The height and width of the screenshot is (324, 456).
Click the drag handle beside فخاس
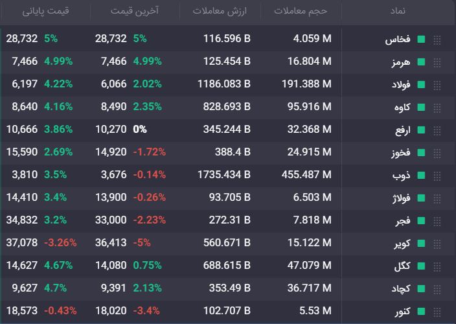[437, 40]
